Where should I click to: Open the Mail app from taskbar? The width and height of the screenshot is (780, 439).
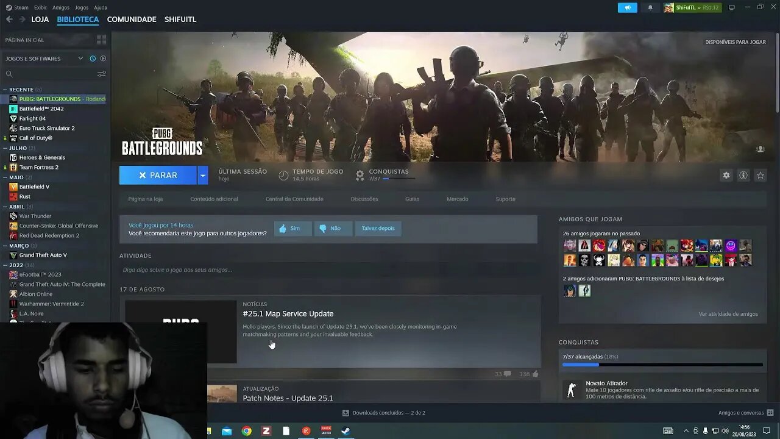(227, 431)
